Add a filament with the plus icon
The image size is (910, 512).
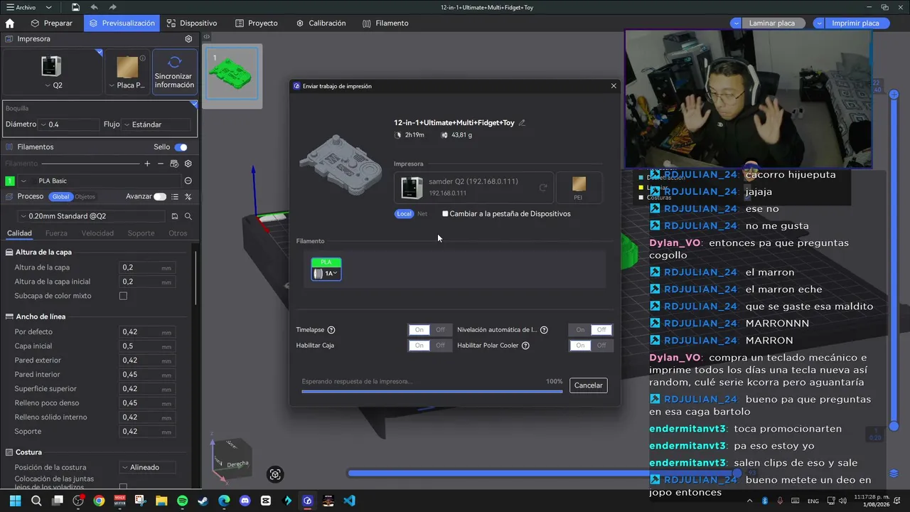(147, 164)
